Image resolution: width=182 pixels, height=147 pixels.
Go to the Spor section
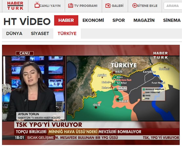(119, 20)
